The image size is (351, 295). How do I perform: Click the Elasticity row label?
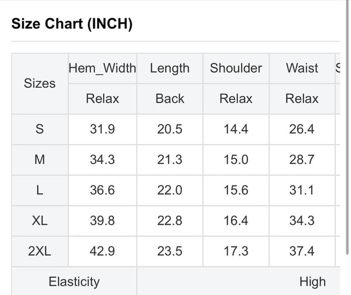pyautogui.click(x=74, y=282)
